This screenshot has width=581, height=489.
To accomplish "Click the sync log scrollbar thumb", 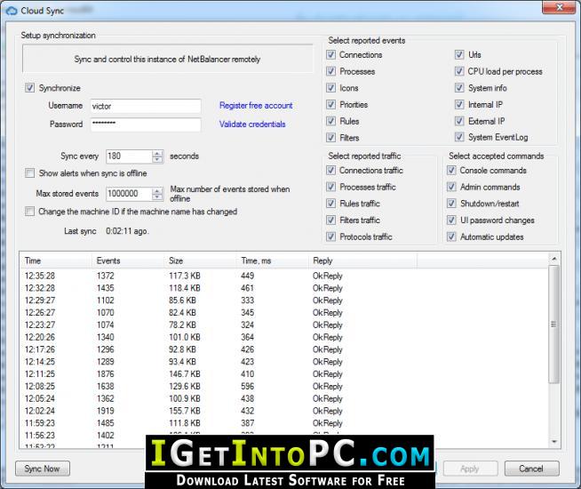I will (554, 325).
